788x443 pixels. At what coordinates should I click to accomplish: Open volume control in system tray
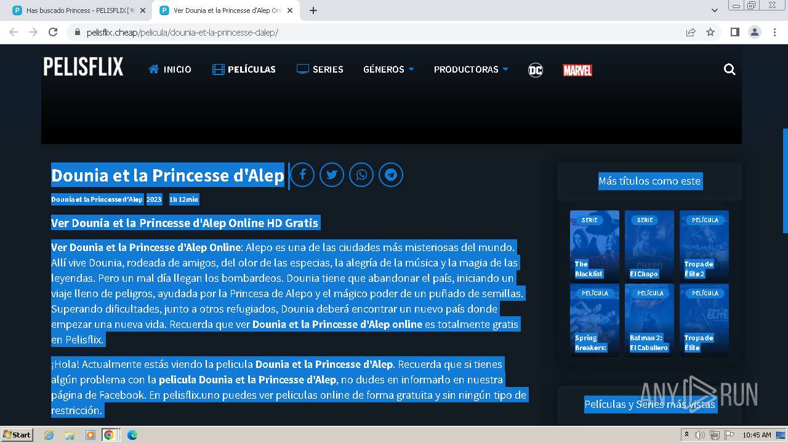700,435
